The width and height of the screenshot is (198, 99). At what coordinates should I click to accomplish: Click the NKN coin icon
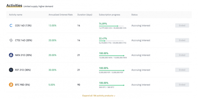[x=11, y=55]
